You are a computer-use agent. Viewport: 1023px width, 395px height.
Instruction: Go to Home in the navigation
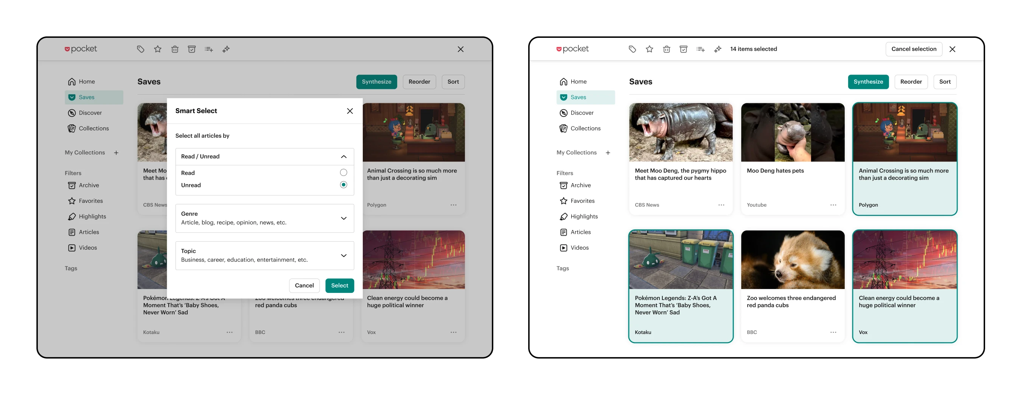[578, 81]
